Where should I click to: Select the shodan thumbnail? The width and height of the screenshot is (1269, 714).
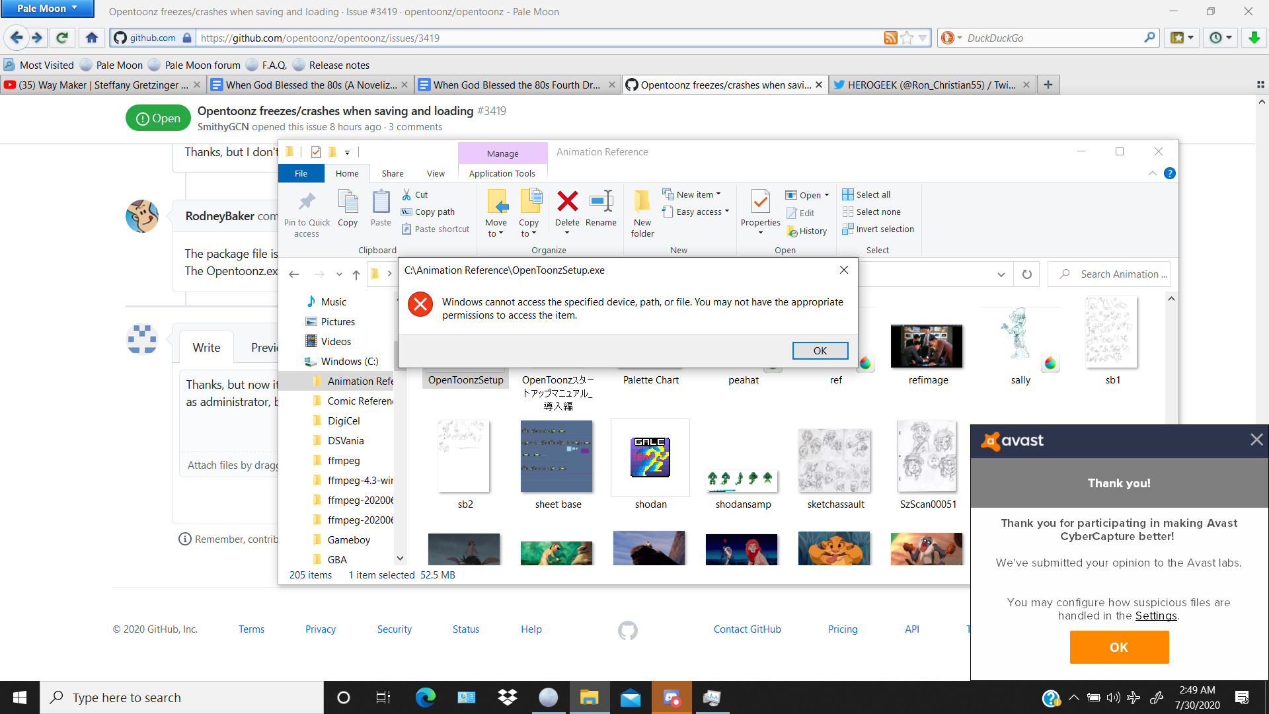click(650, 457)
